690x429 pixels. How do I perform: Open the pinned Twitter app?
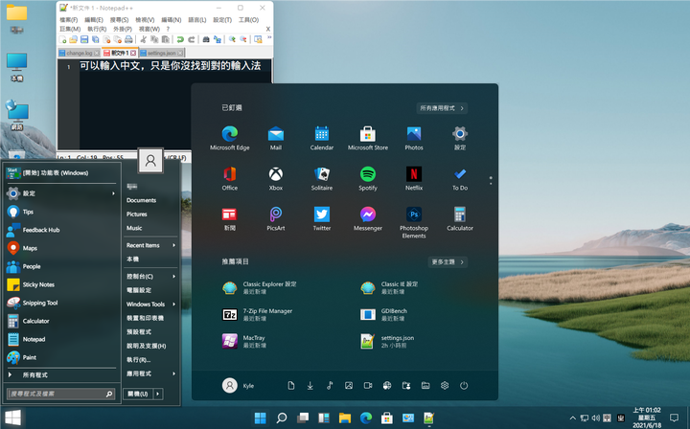click(x=322, y=219)
